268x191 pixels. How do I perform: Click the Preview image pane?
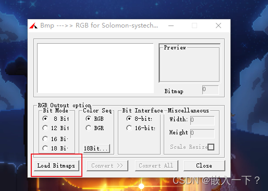pyautogui.click(x=189, y=63)
